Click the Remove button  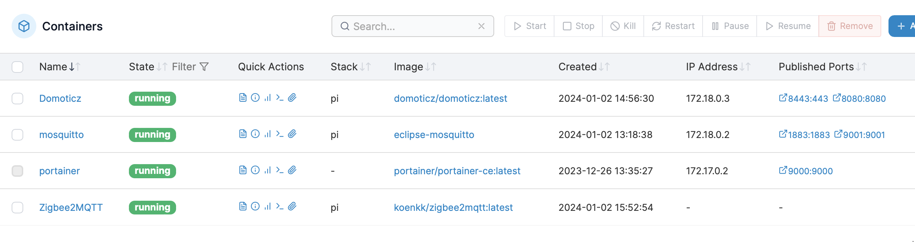(850, 26)
